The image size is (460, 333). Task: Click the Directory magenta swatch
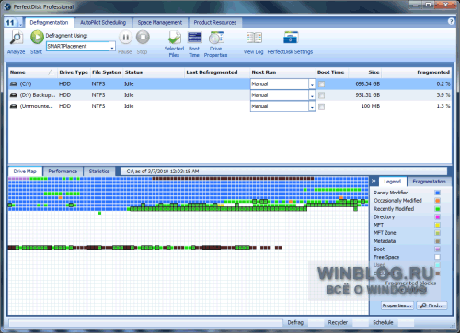tap(438, 216)
